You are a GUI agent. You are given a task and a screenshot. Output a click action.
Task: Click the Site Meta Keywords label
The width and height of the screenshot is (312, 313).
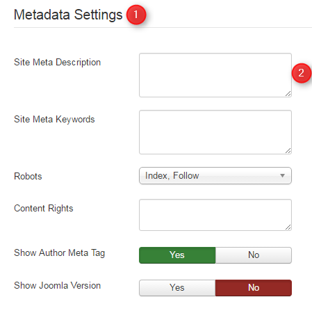(54, 120)
